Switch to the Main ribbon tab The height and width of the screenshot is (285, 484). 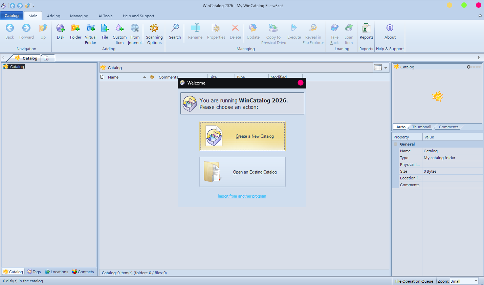click(33, 16)
